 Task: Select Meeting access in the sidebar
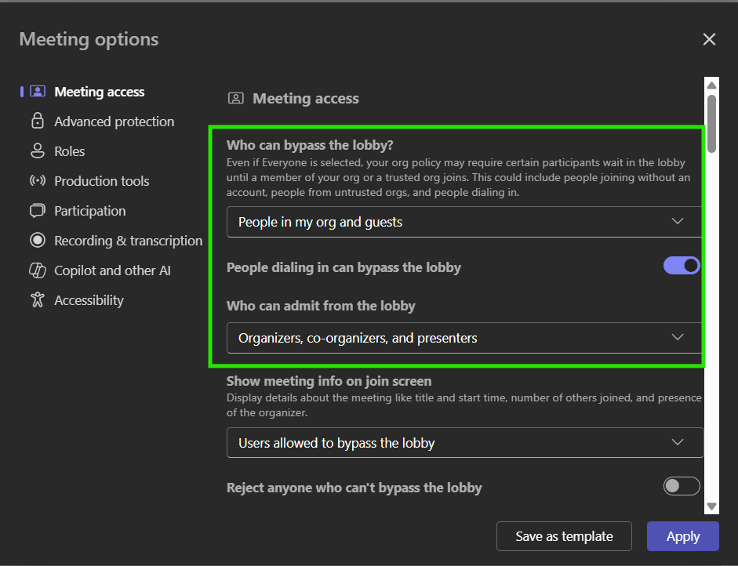click(100, 92)
